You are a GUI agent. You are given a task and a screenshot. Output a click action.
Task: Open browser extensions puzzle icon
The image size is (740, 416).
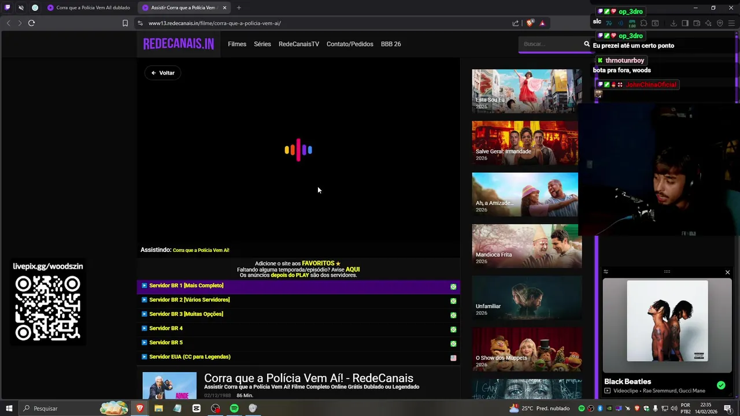(644, 23)
